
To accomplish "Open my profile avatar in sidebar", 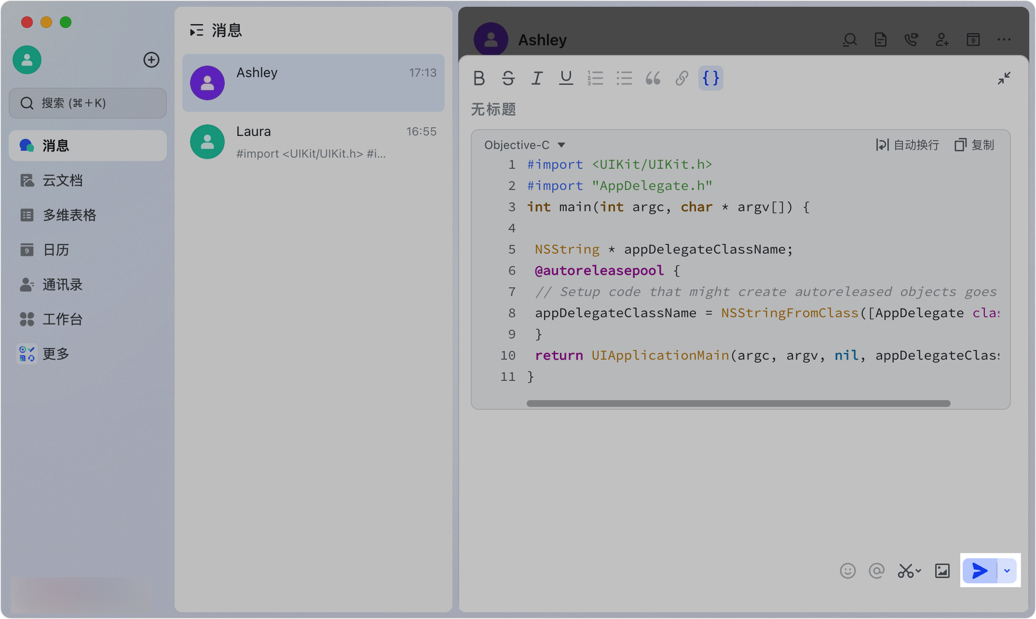I will click(x=27, y=60).
